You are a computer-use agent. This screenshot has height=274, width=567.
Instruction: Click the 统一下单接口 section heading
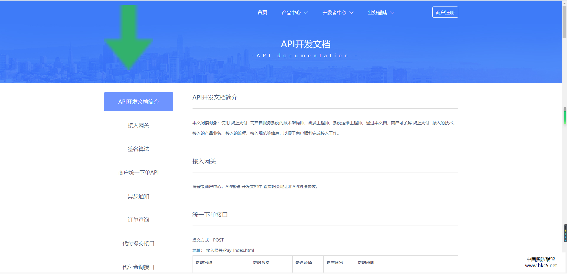coord(210,215)
